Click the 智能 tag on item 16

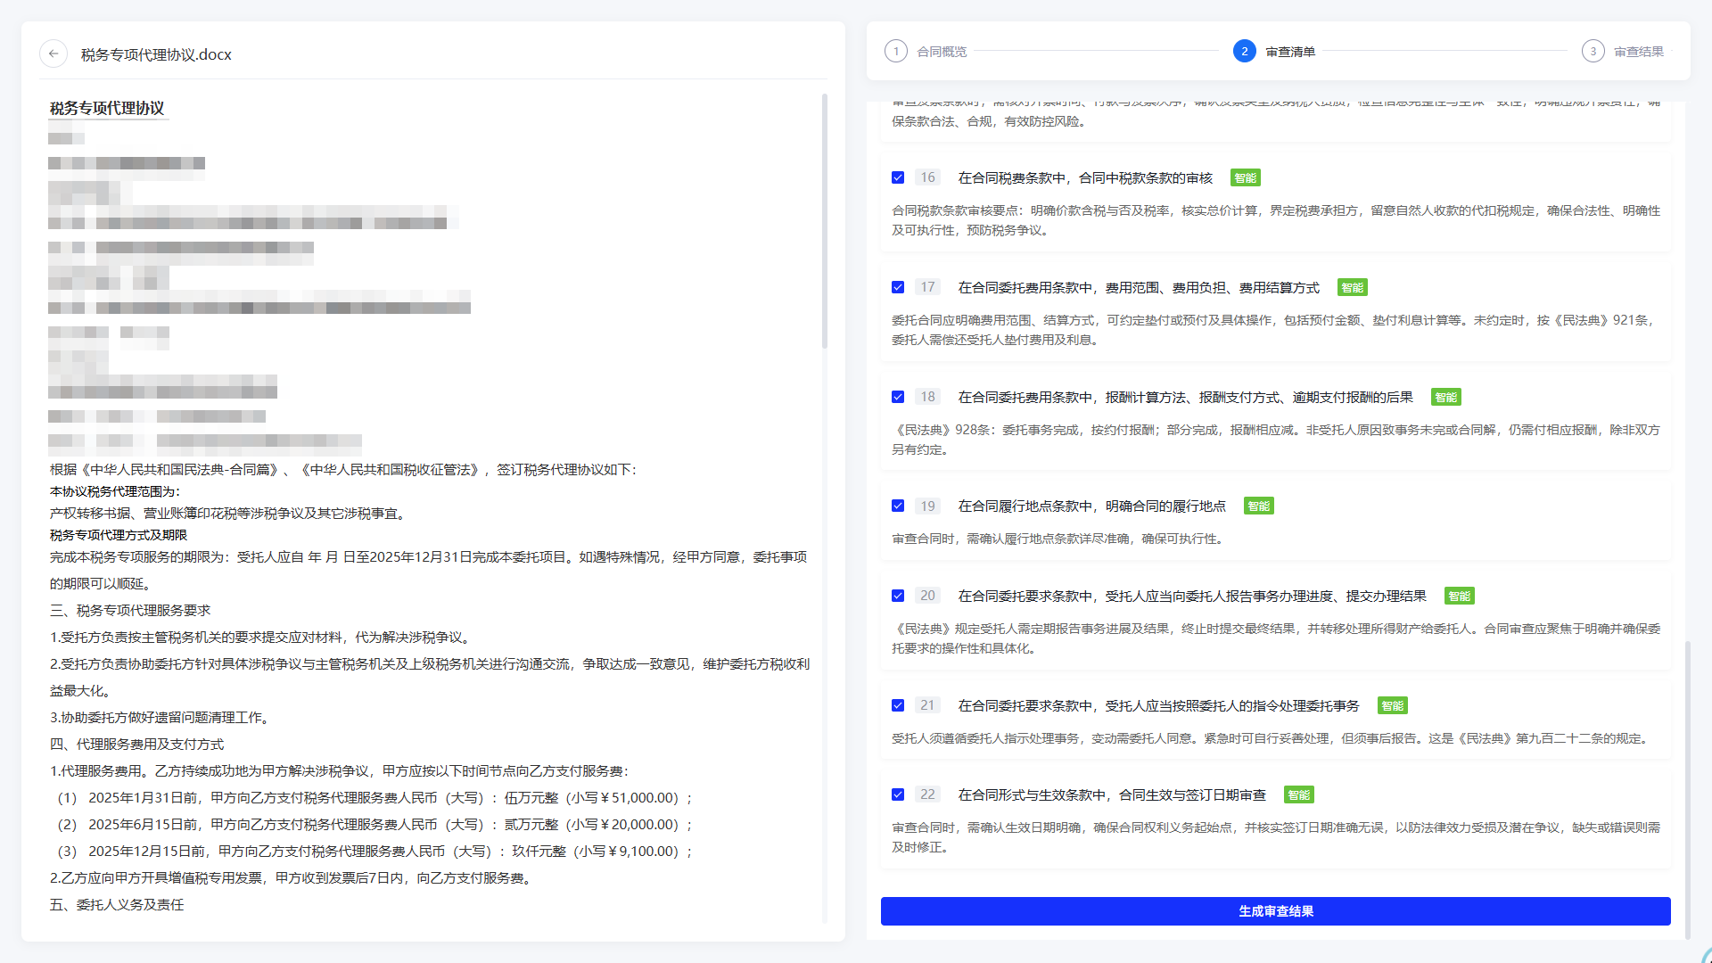[1245, 178]
